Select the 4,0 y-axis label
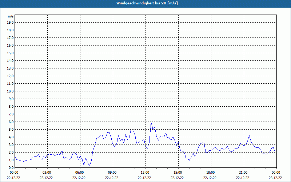Screen dimensions: 291x182 [11, 137]
